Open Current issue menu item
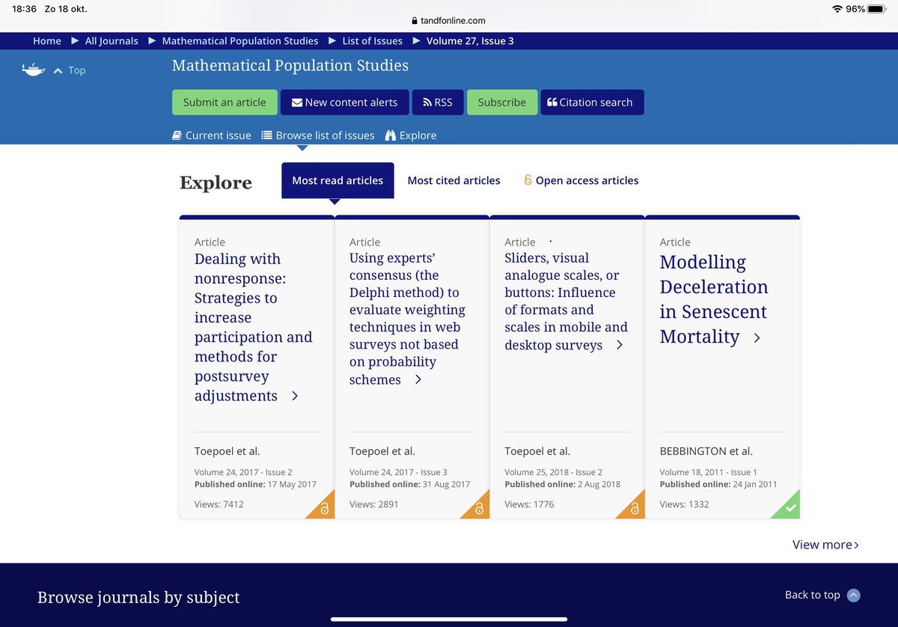The height and width of the screenshot is (627, 898). pyautogui.click(x=212, y=135)
